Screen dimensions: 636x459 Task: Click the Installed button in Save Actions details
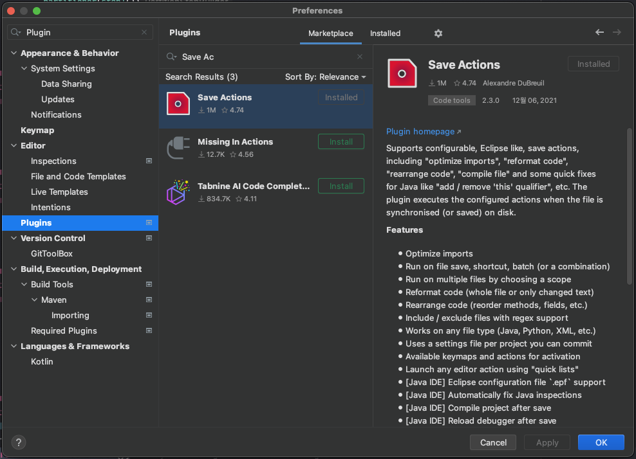[x=593, y=64]
